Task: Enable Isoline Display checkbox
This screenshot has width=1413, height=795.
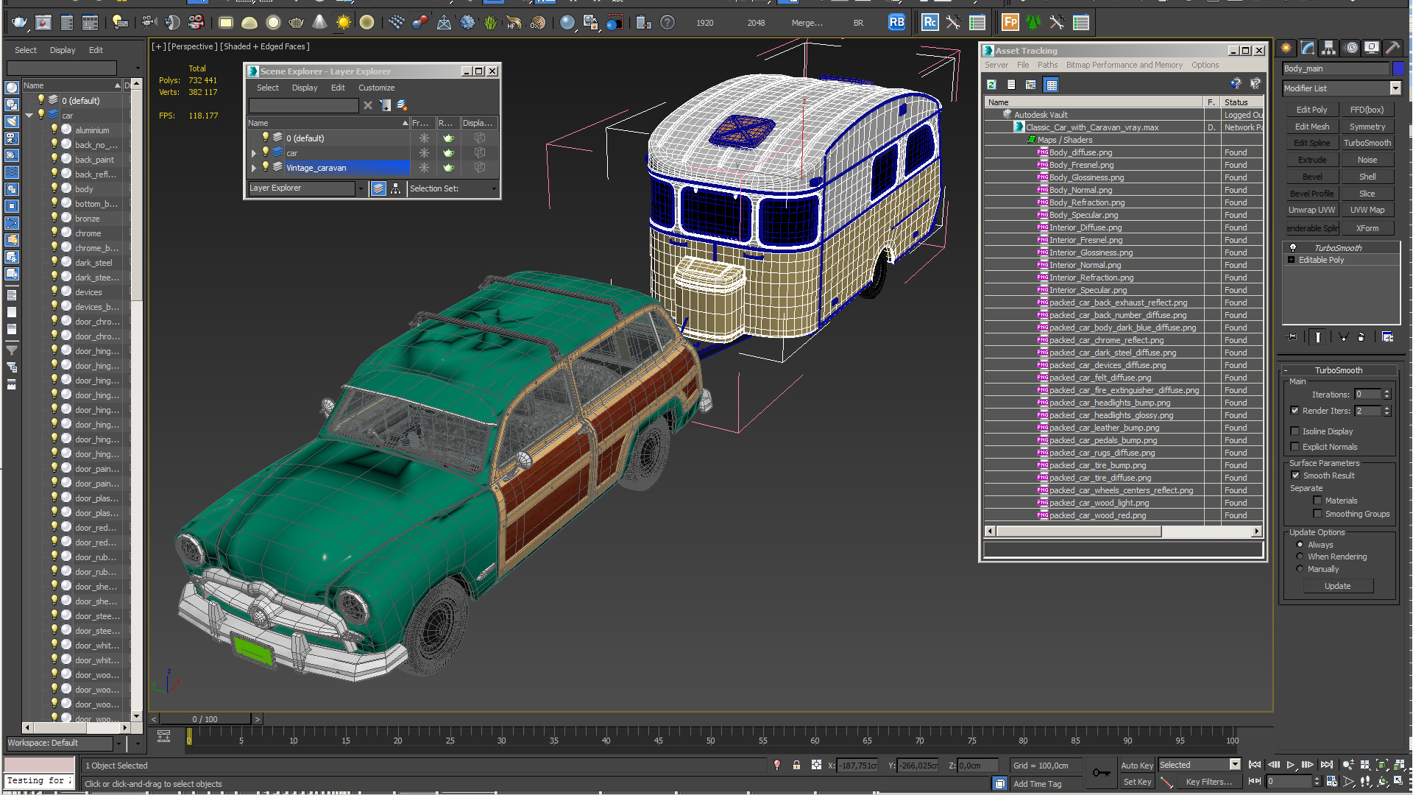Action: click(1295, 431)
